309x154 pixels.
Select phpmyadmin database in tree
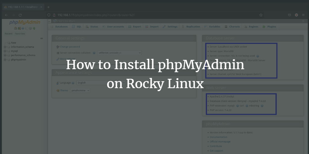[18, 60]
